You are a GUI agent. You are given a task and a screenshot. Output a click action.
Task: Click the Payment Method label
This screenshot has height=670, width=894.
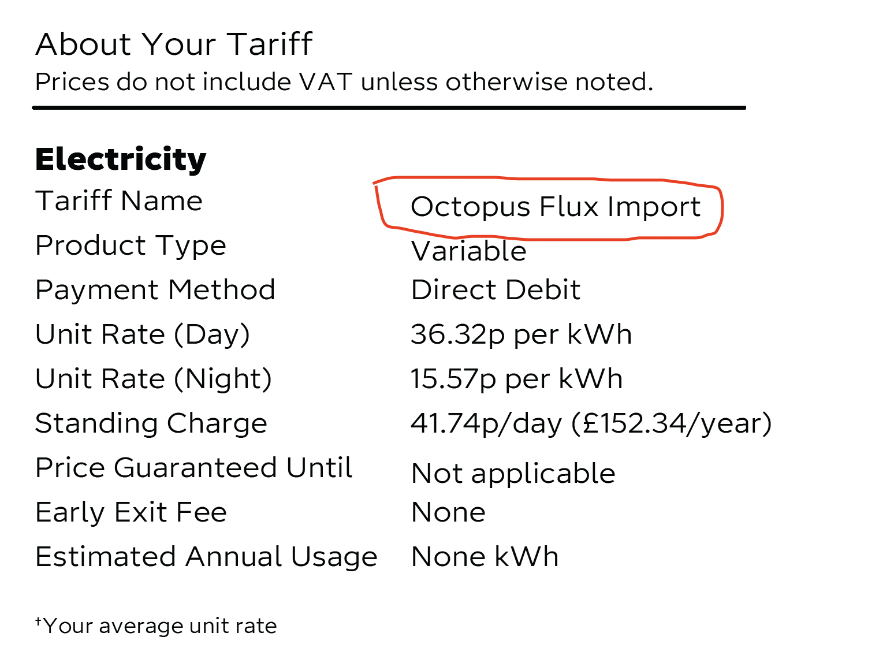pyautogui.click(x=155, y=290)
